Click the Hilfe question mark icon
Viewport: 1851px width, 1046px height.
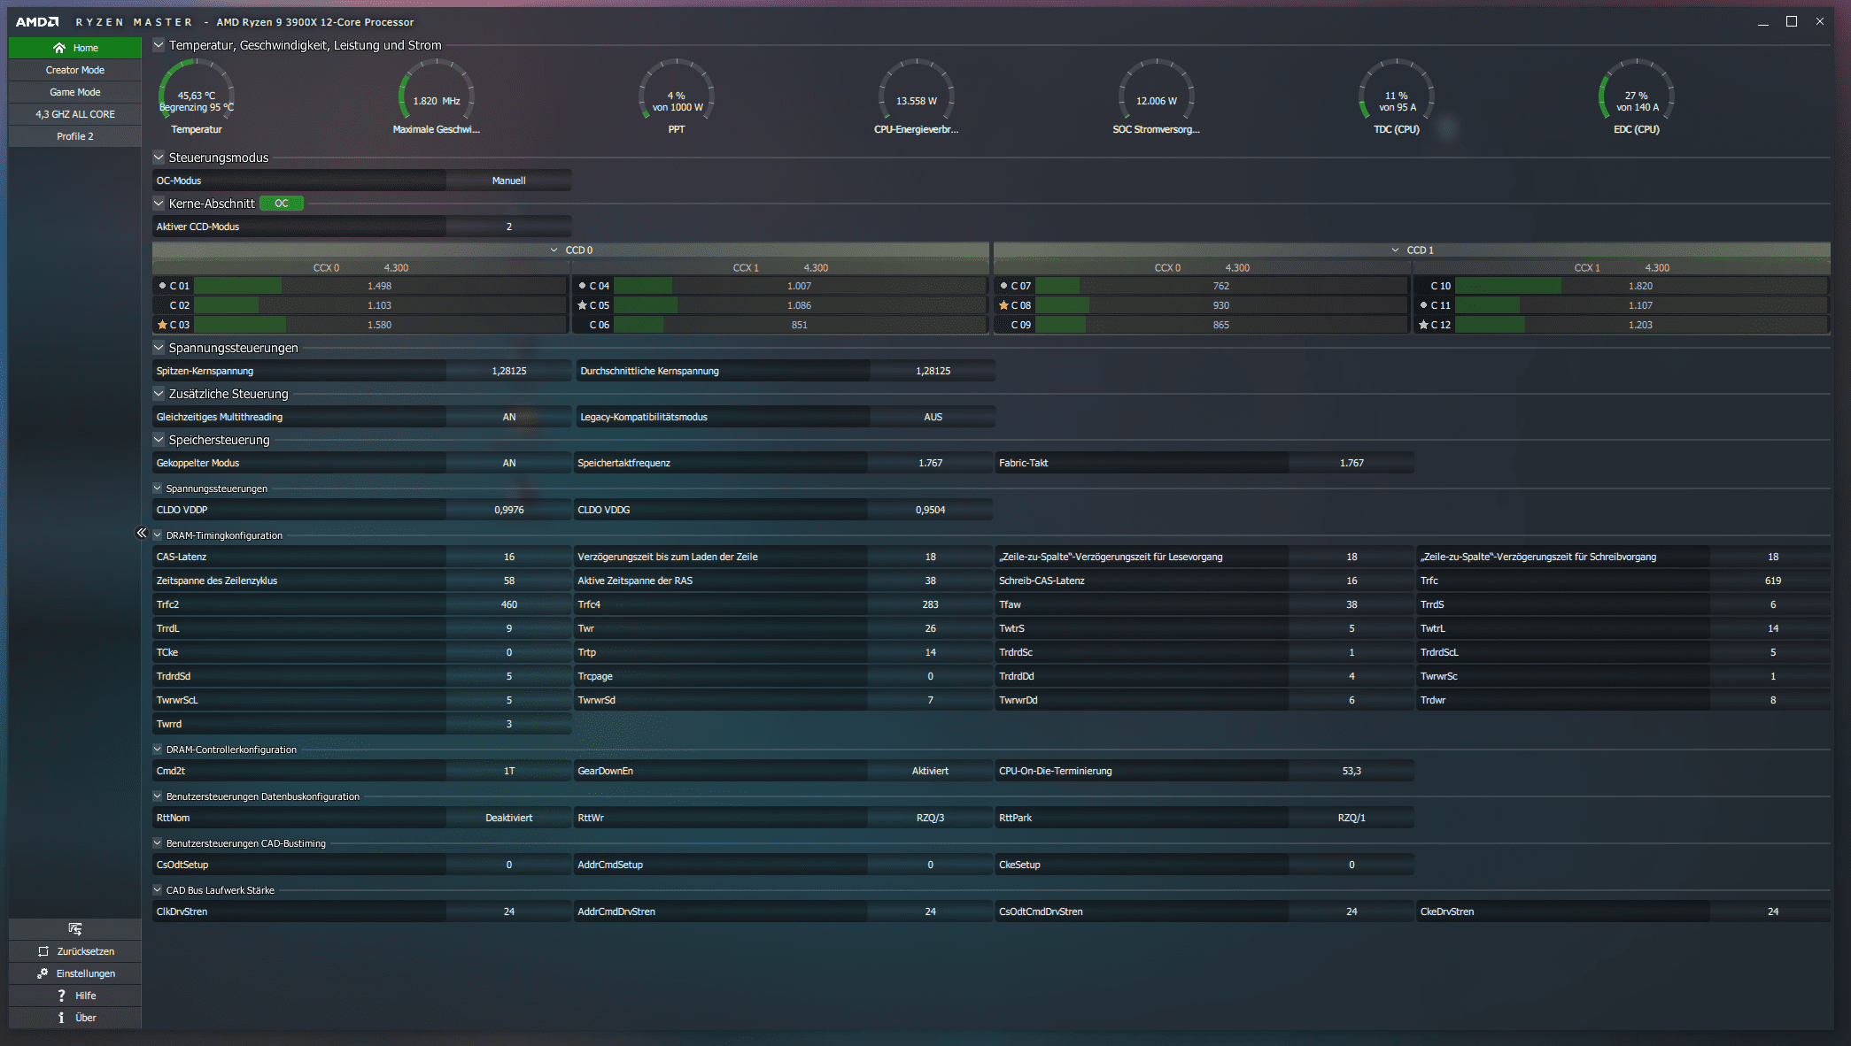(61, 996)
